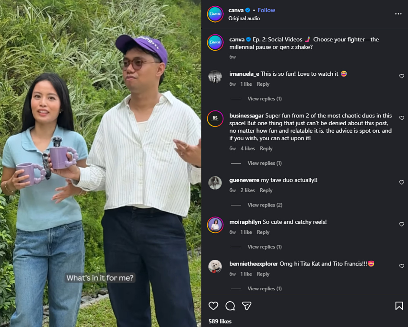408x327 pixels.
Task: Click the heart beside moiraphilyn's comment
Action: point(402,224)
